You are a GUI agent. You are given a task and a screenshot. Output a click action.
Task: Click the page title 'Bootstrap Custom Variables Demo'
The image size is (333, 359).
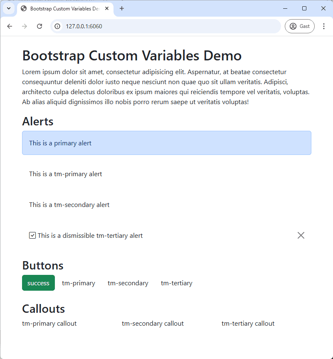pos(132,56)
